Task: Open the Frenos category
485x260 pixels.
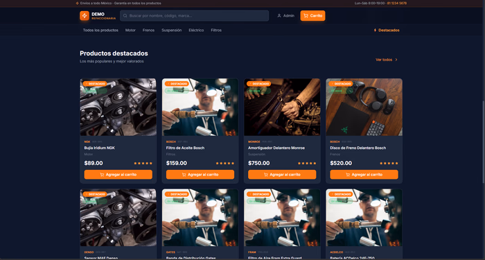Action: pyautogui.click(x=148, y=31)
